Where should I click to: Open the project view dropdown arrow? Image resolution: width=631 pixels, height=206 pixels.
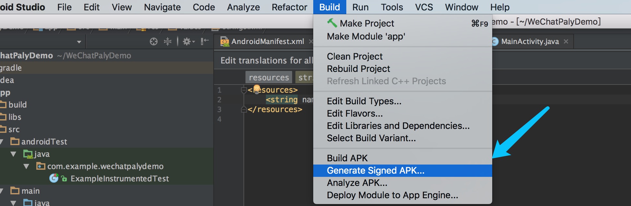click(x=79, y=42)
